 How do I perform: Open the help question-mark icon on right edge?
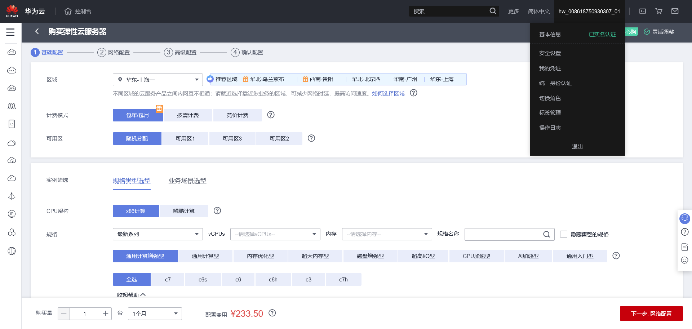point(684,232)
